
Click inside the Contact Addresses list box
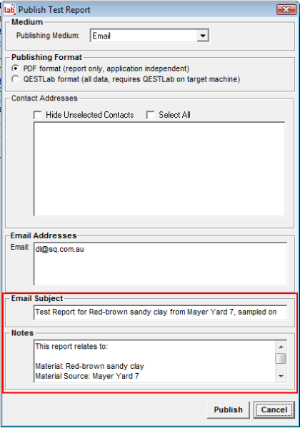(159, 169)
